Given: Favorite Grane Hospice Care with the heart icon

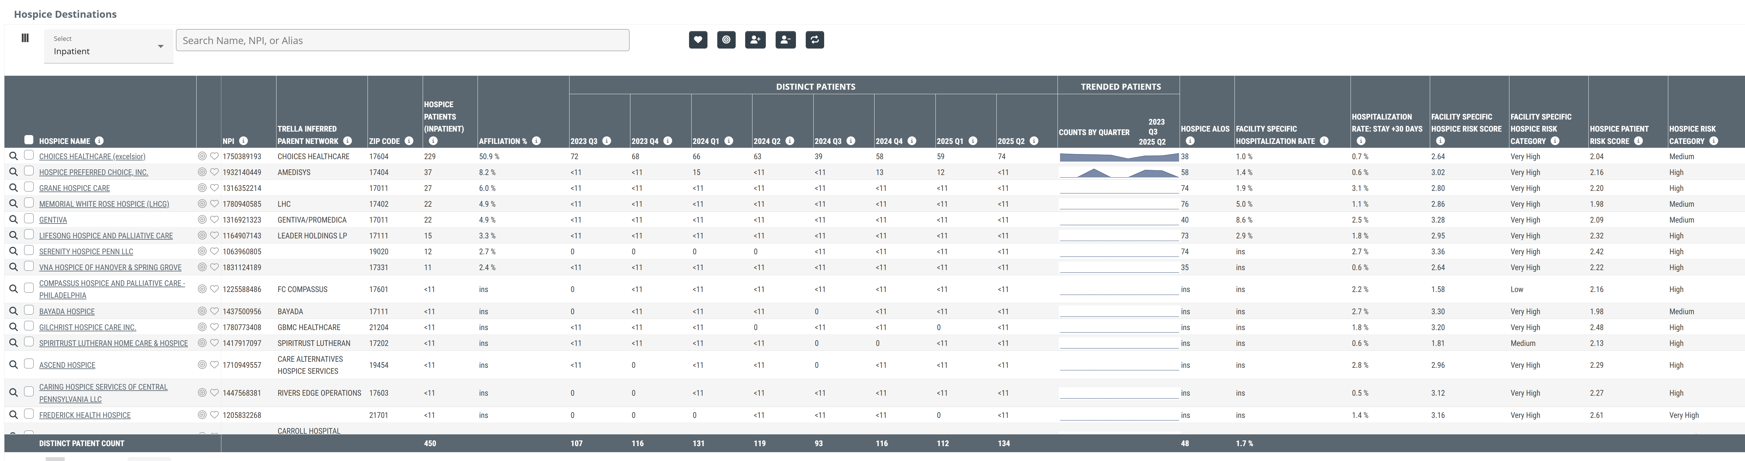Looking at the screenshot, I should pos(214,188).
